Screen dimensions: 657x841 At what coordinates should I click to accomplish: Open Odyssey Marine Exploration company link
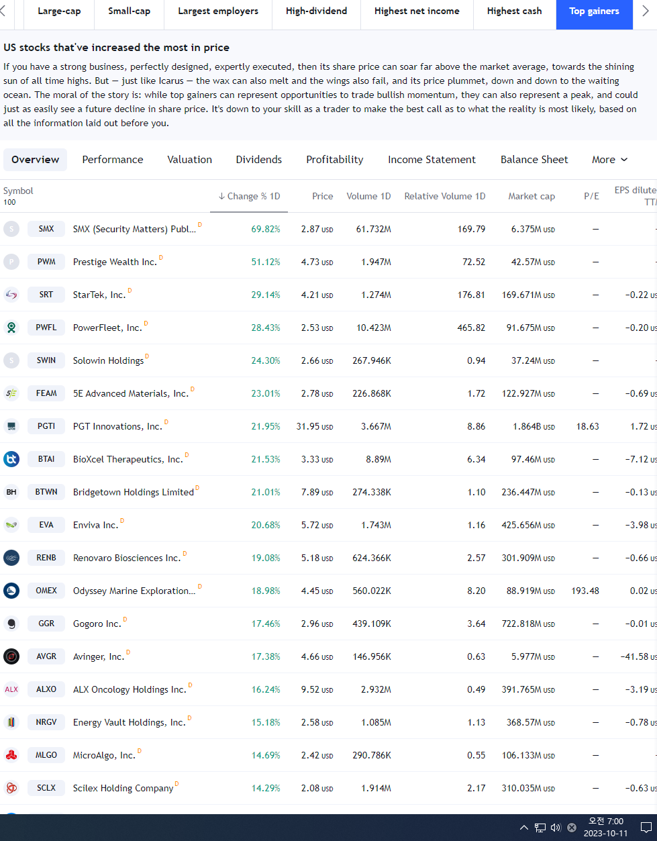[x=134, y=591]
